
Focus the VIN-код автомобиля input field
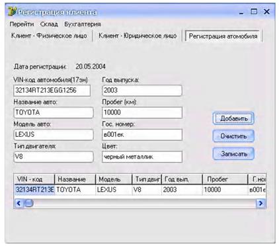52,91
